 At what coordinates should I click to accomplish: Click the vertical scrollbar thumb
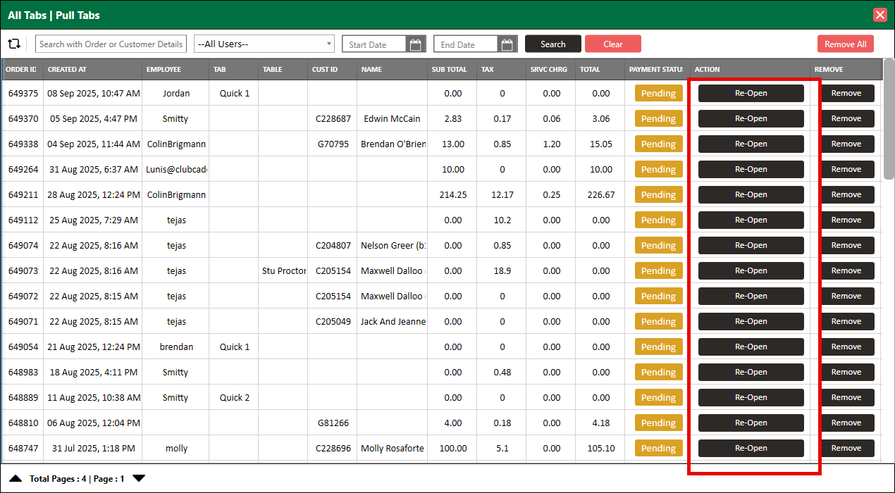pos(889,119)
